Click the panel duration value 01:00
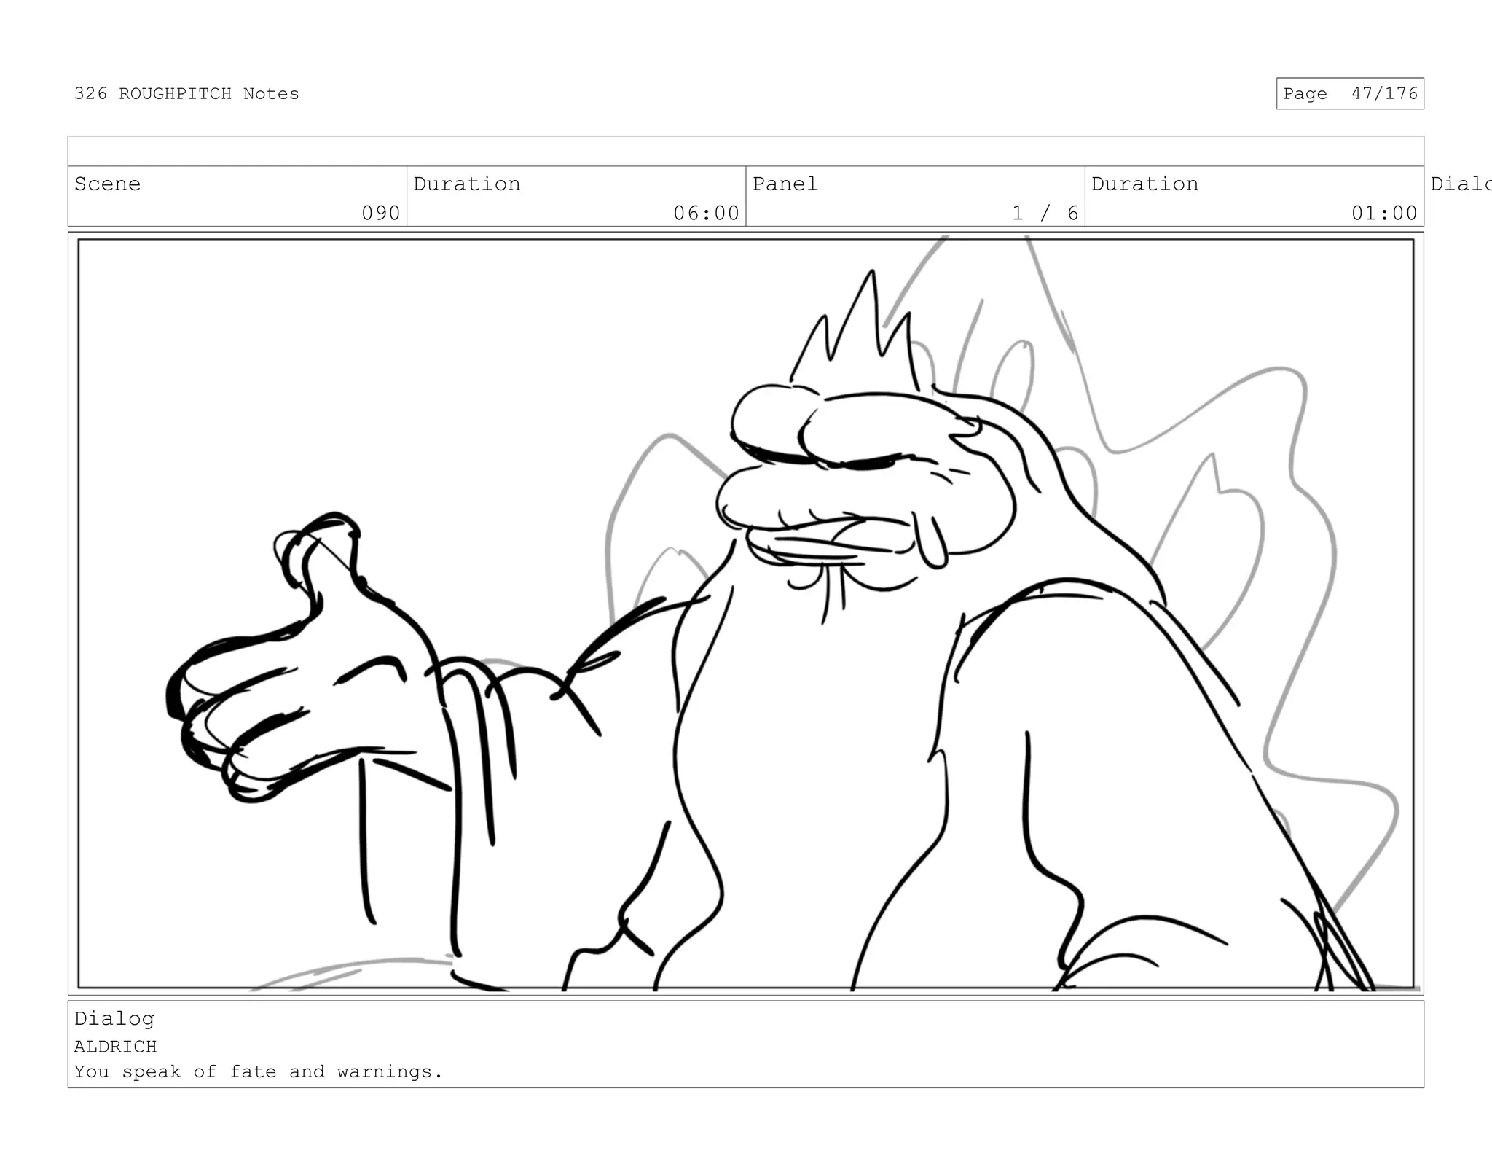 (1383, 213)
